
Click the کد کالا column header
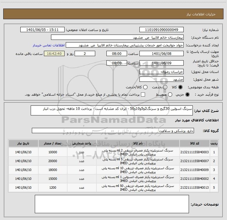point(195,143)
